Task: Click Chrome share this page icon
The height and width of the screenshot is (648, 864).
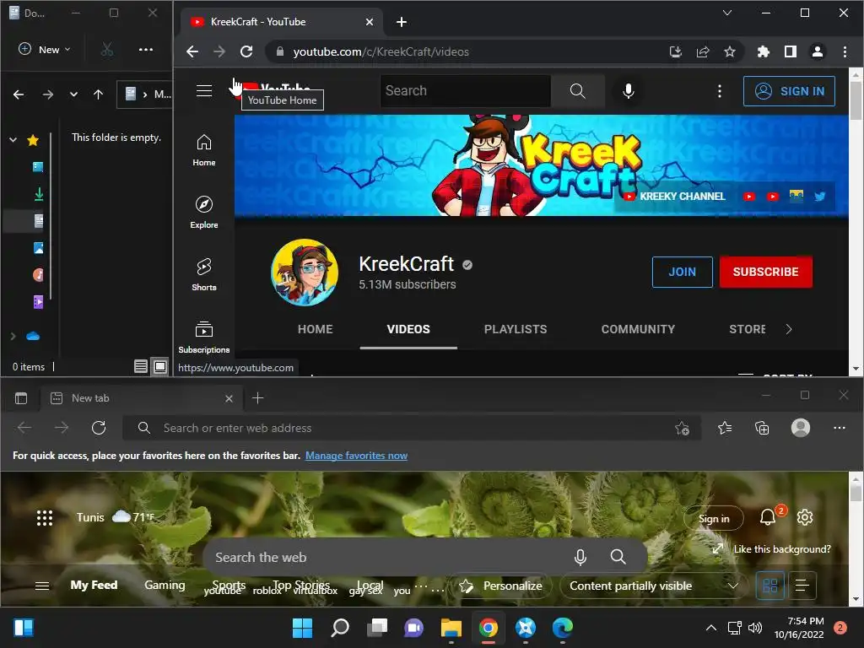Action: coord(703,51)
